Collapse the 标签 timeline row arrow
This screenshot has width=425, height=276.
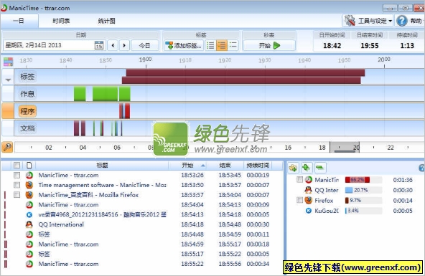[8, 80]
